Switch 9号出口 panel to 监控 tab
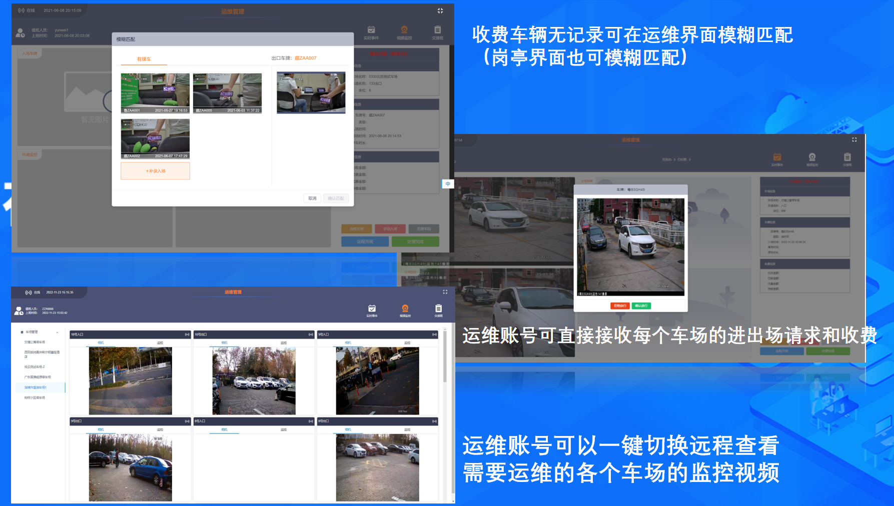Image resolution: width=894 pixels, height=506 pixels. coord(160,430)
